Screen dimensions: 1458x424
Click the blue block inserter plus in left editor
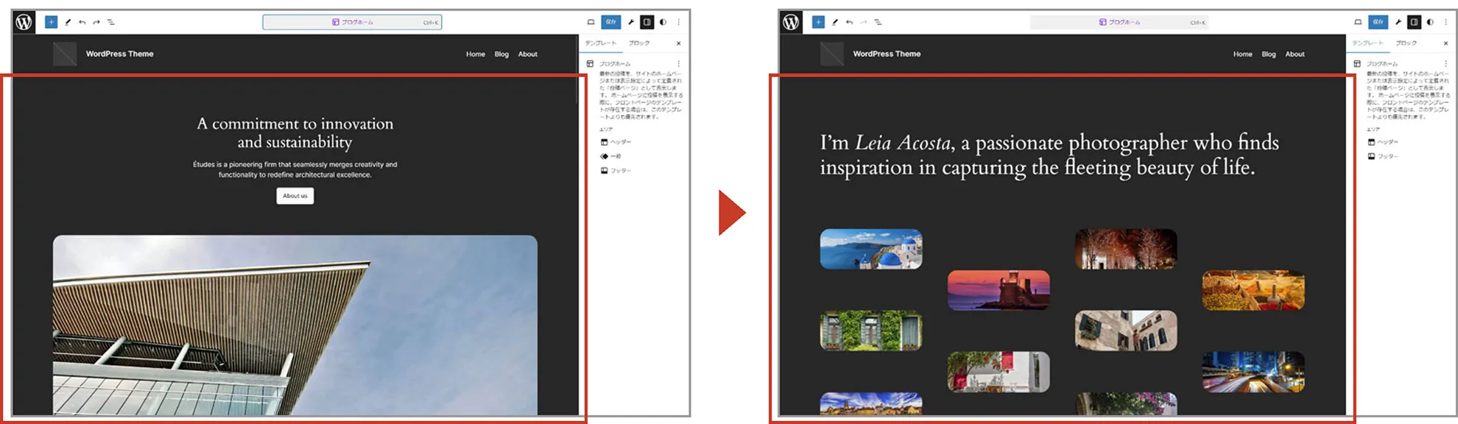[x=51, y=22]
